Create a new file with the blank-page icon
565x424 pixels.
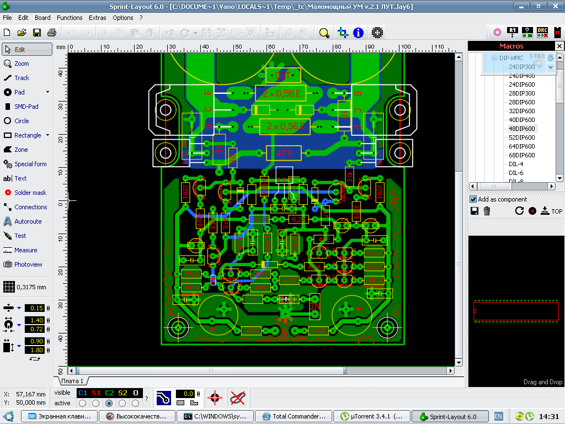coord(7,33)
